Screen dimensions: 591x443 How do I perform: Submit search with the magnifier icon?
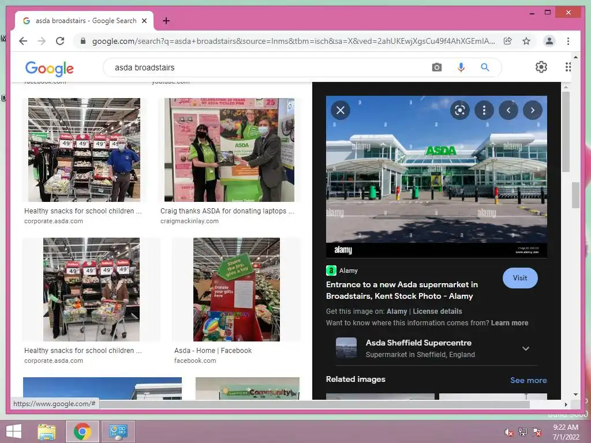[485, 67]
